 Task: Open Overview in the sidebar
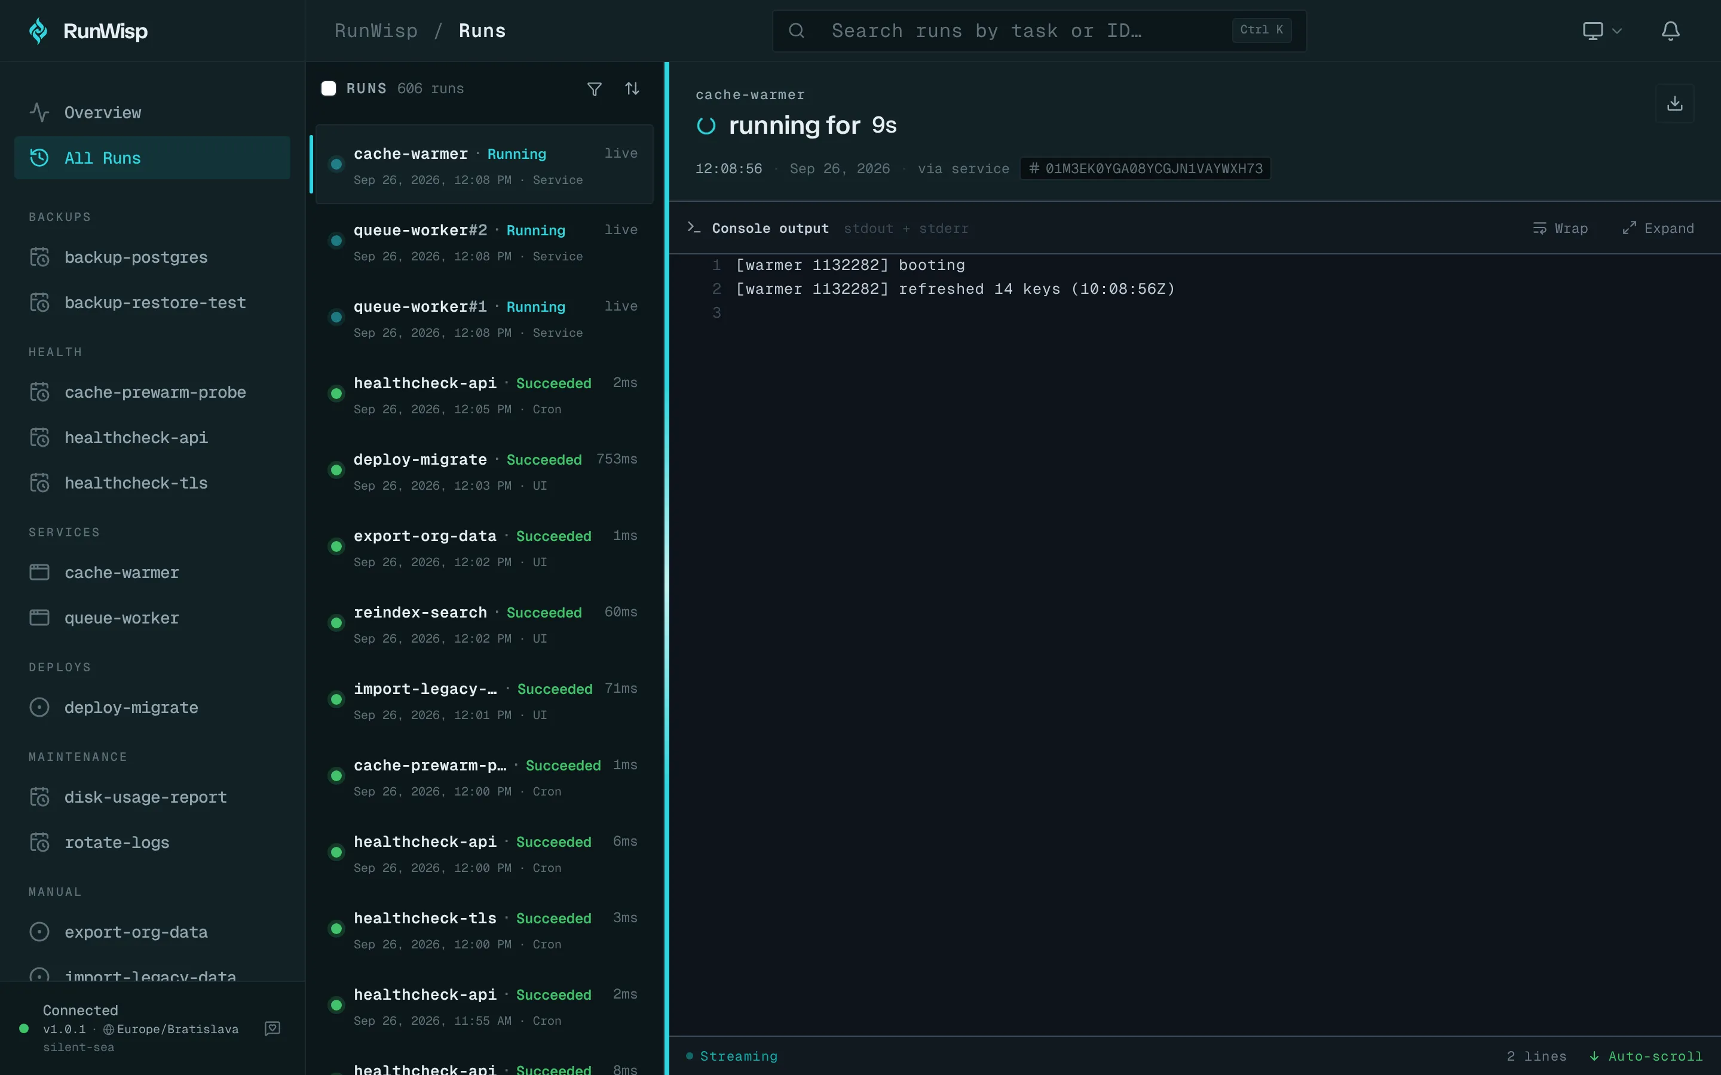point(152,112)
